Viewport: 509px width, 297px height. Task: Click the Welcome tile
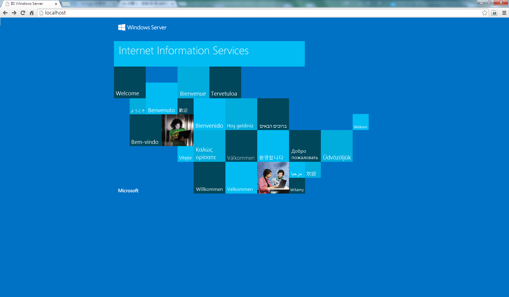(x=130, y=82)
